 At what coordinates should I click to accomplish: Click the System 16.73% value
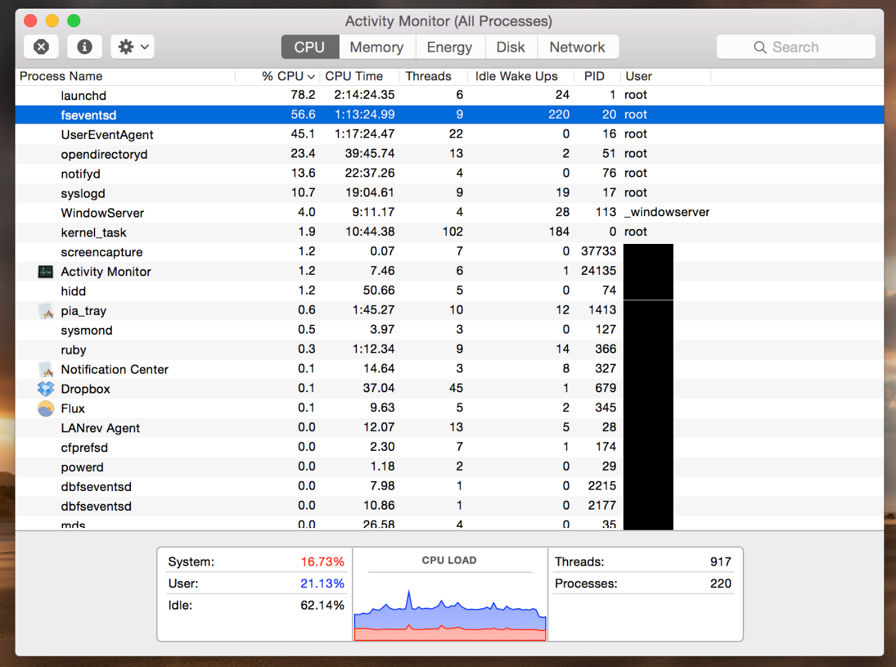(322, 562)
